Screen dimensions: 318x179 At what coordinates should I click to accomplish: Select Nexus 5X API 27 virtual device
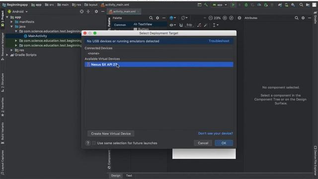pyautogui.click(x=159, y=65)
